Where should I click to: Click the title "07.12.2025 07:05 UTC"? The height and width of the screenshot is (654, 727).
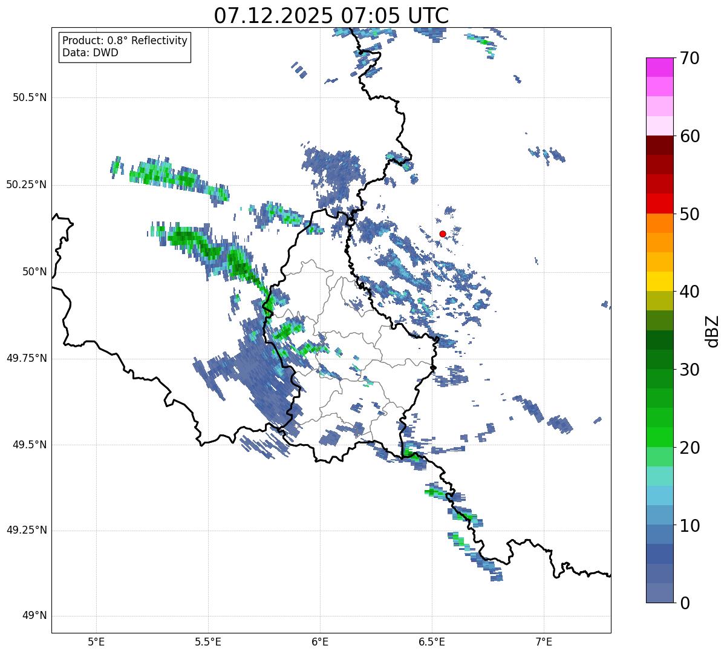[331, 16]
